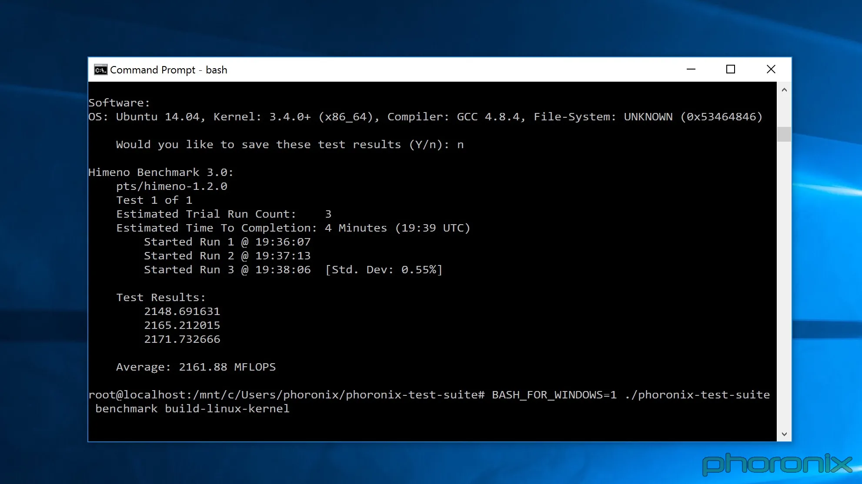The height and width of the screenshot is (484, 862).
Task: Click 'Started Run 1 @ 19:36:07'
Action: pos(227,242)
